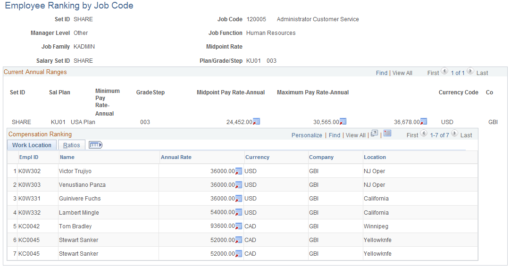Click Employee Ranking by Job Code heading
Screen dimensions: 511x267
tap(69, 6)
